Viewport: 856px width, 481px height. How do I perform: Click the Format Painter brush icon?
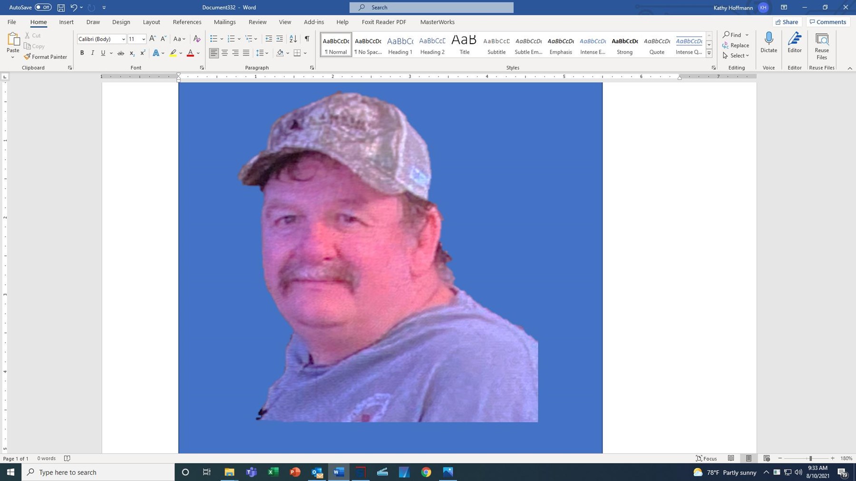28,57
